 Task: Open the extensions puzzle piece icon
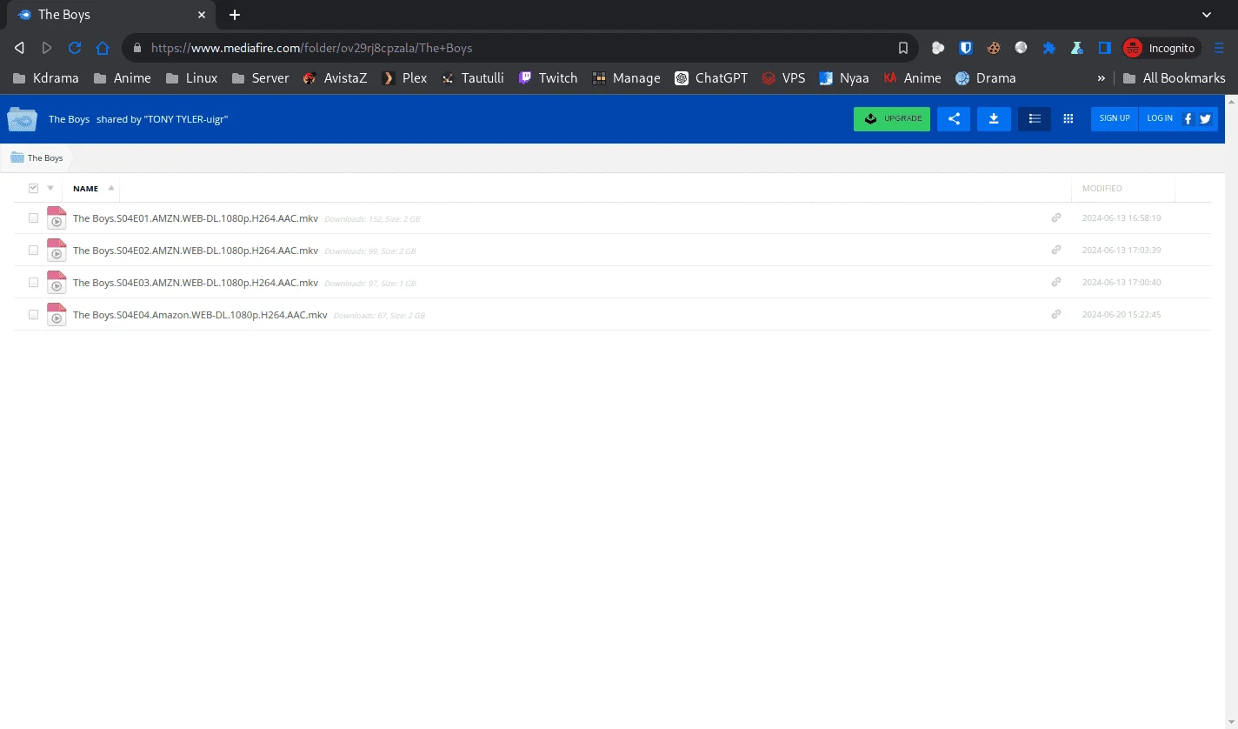tap(1049, 48)
